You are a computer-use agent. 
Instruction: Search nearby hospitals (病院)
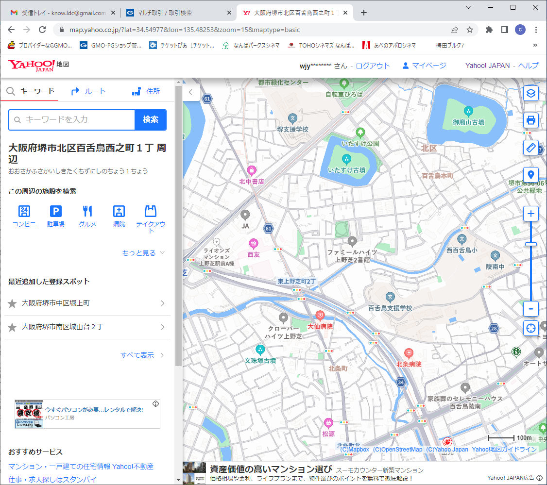[x=119, y=216]
